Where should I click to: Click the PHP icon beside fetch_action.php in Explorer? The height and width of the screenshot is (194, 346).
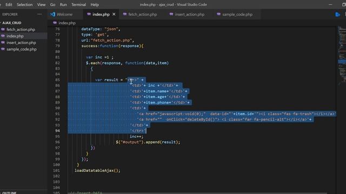point(3,30)
